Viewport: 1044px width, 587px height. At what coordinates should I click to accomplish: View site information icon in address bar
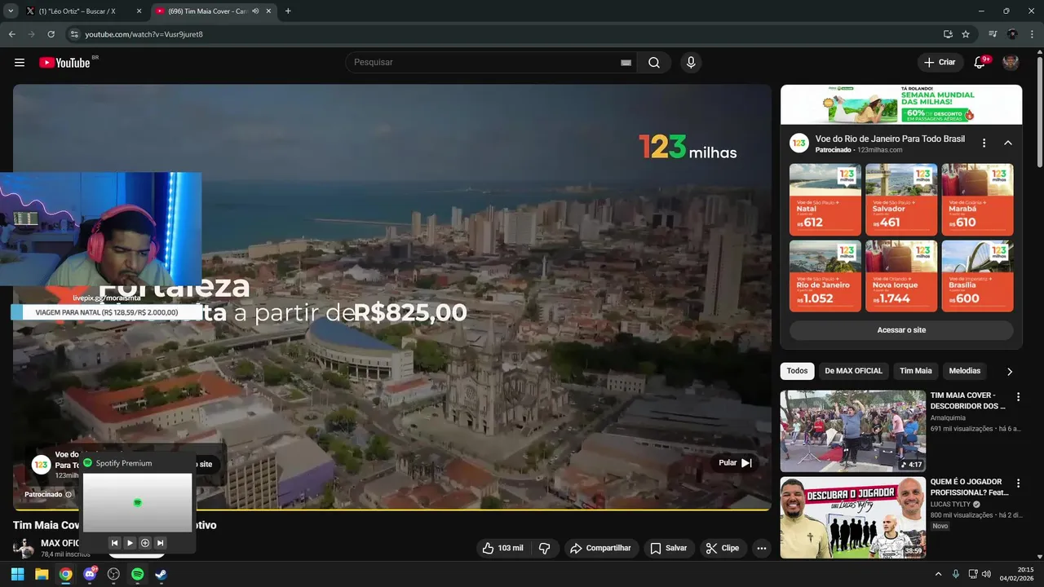74,34
